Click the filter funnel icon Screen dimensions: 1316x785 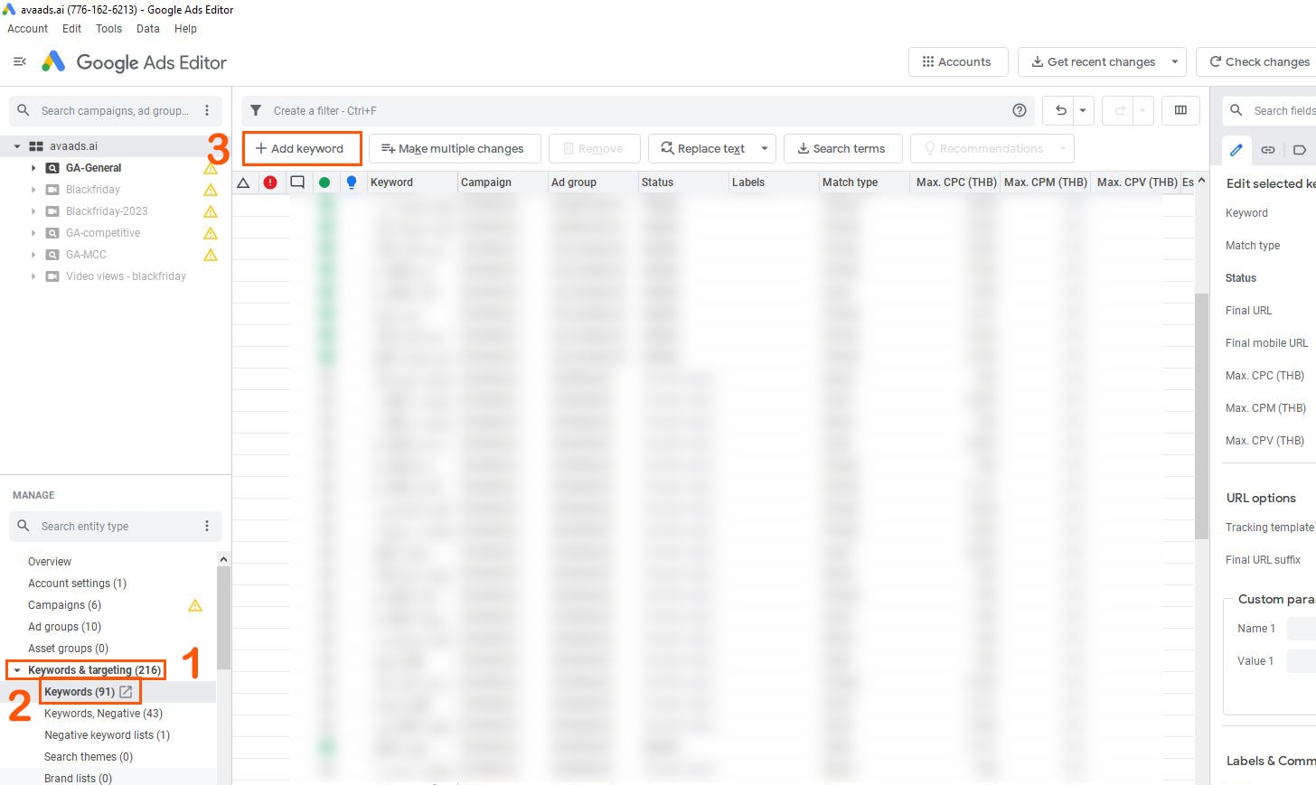pos(256,110)
